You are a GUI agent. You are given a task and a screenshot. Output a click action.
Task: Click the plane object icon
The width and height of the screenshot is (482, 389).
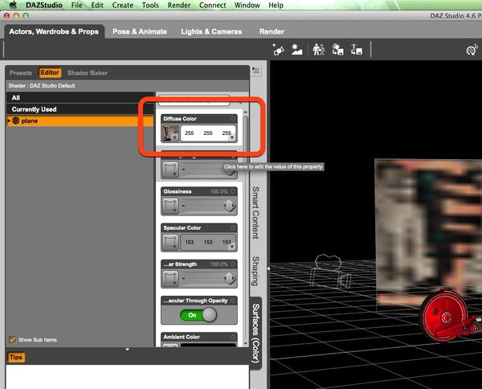click(16, 121)
